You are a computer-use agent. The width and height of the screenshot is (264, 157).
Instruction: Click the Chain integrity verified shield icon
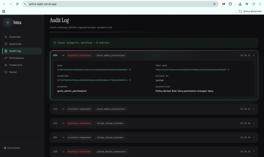[x=55, y=43]
